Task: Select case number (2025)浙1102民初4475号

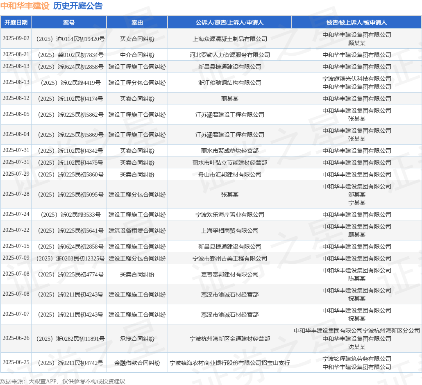Action: [x=70, y=163]
